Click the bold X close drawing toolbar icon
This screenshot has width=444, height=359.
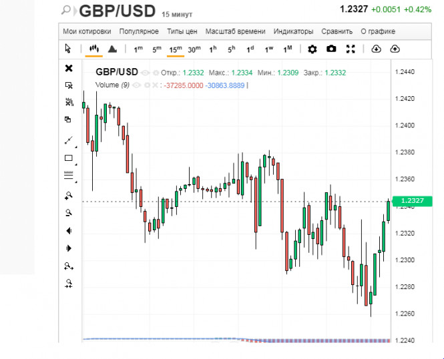click(x=69, y=68)
